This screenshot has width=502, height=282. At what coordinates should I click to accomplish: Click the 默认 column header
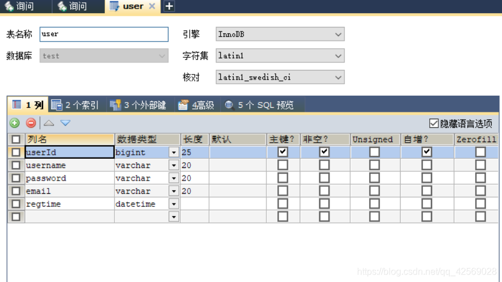pyautogui.click(x=238, y=139)
